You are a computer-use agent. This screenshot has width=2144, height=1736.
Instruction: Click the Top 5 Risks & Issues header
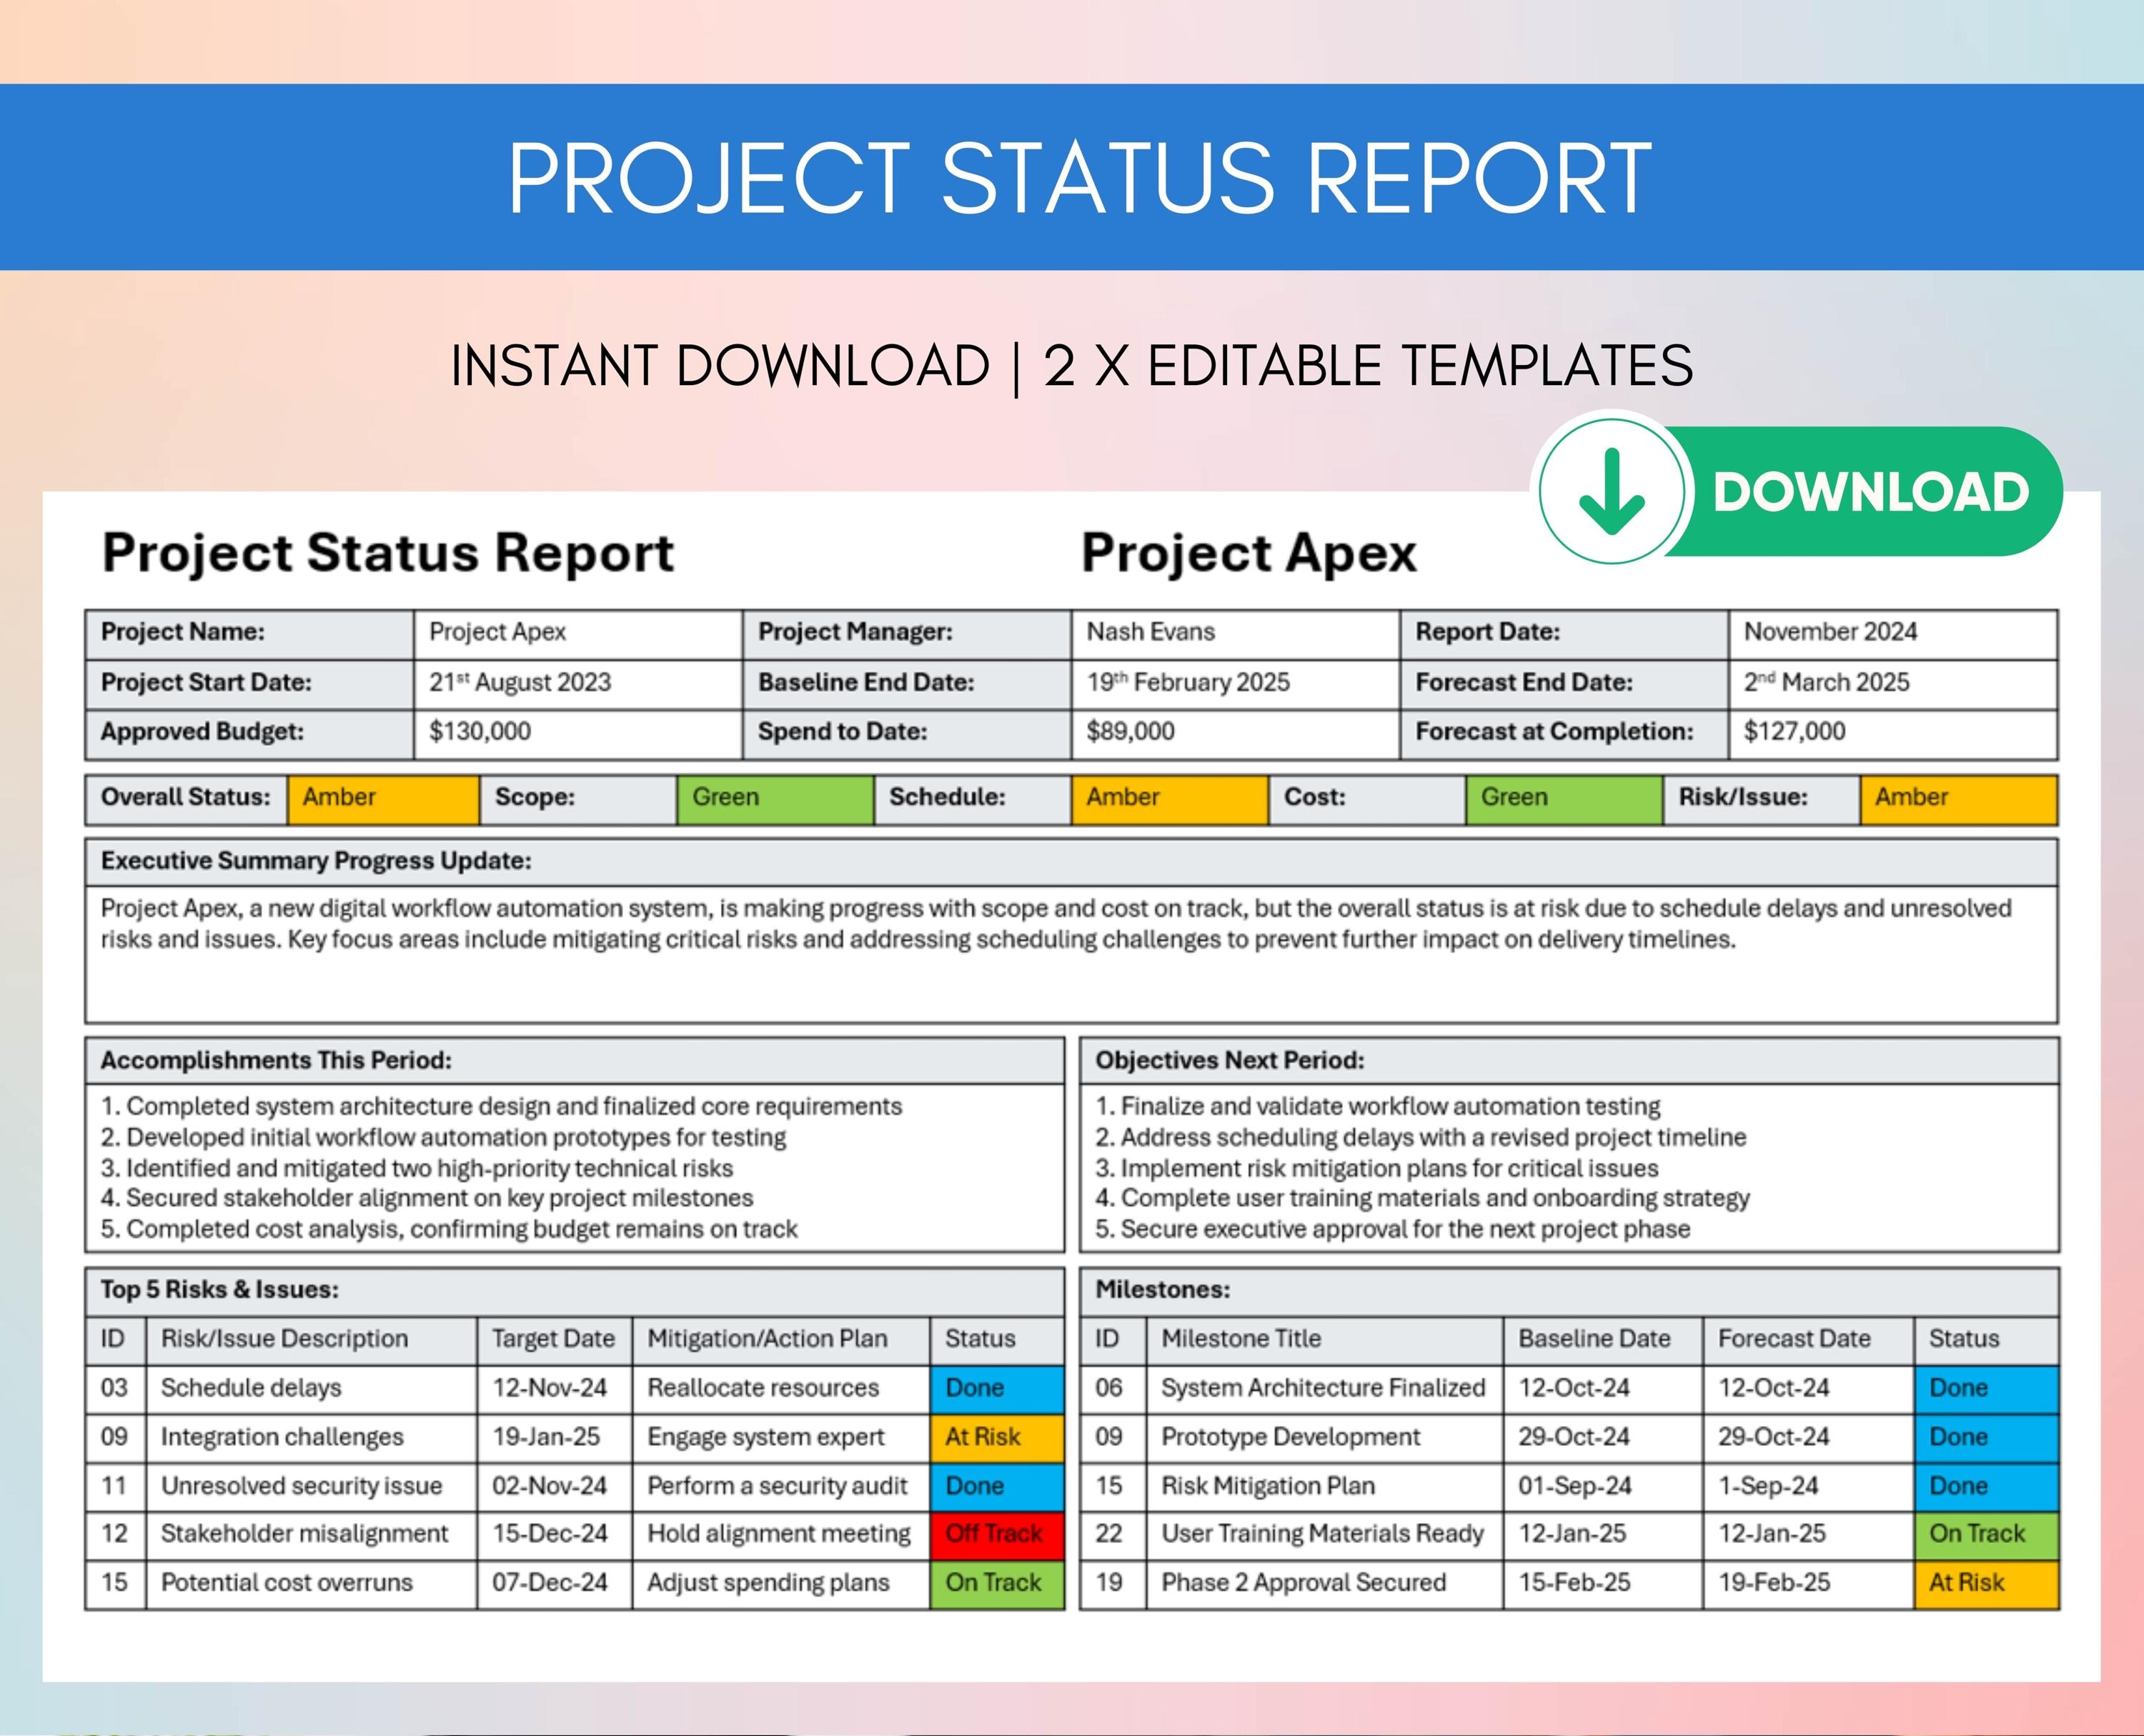(220, 1290)
